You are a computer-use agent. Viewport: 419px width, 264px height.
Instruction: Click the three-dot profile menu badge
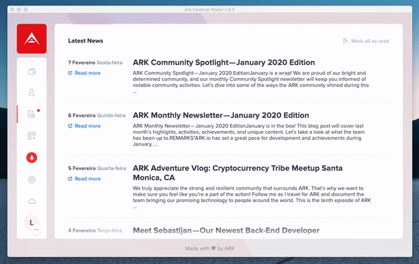point(36,229)
